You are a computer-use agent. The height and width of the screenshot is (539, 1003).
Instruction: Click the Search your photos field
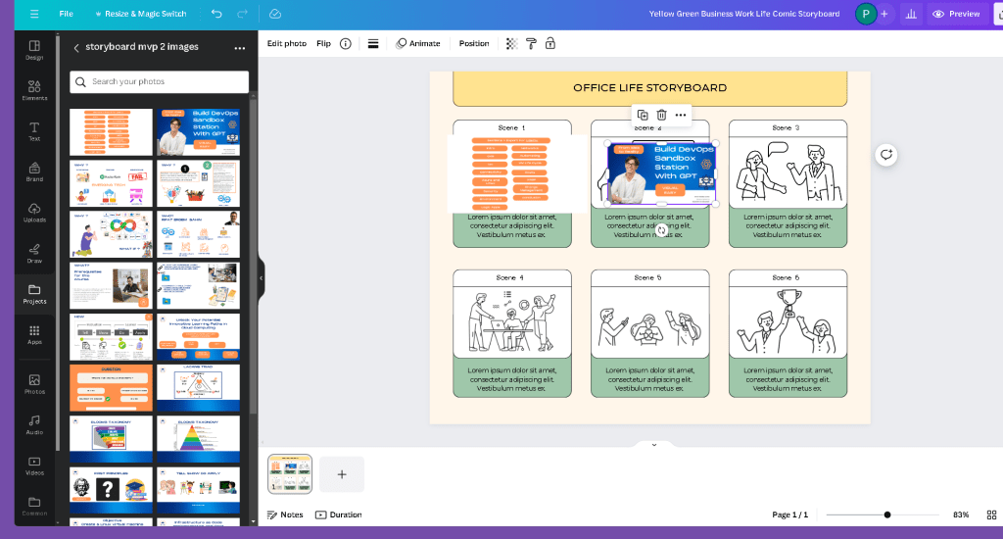click(160, 82)
